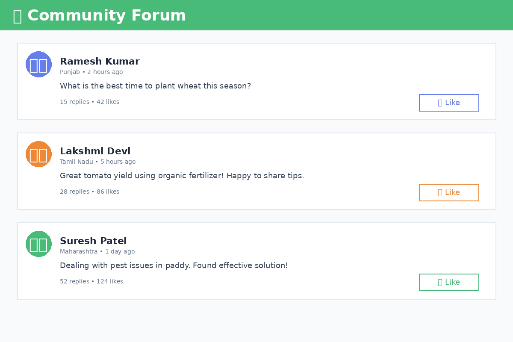Read the organic fertilizer tomato post
Viewport: 513px width, 342px height.
tap(182, 176)
